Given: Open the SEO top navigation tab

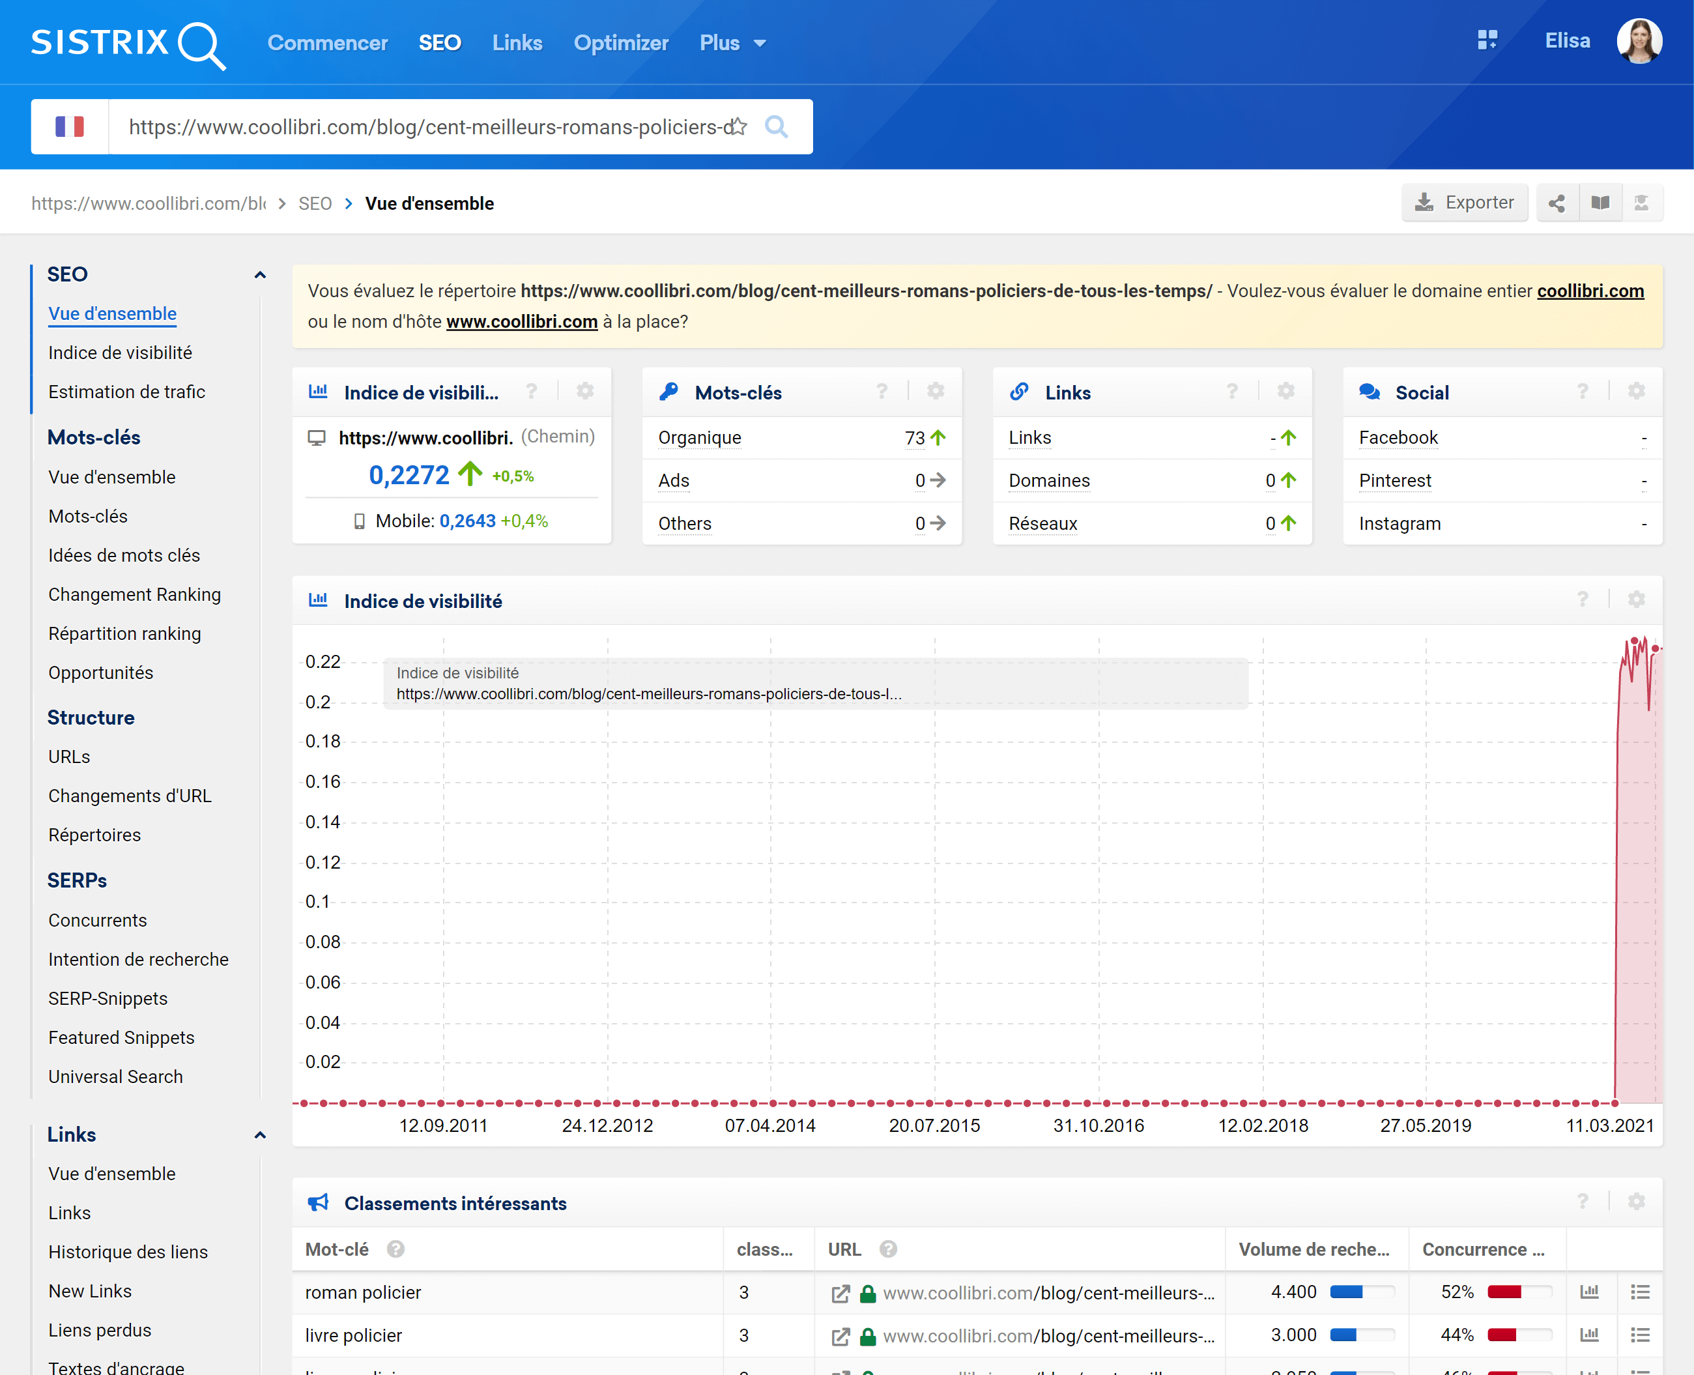Looking at the screenshot, I should (x=440, y=43).
